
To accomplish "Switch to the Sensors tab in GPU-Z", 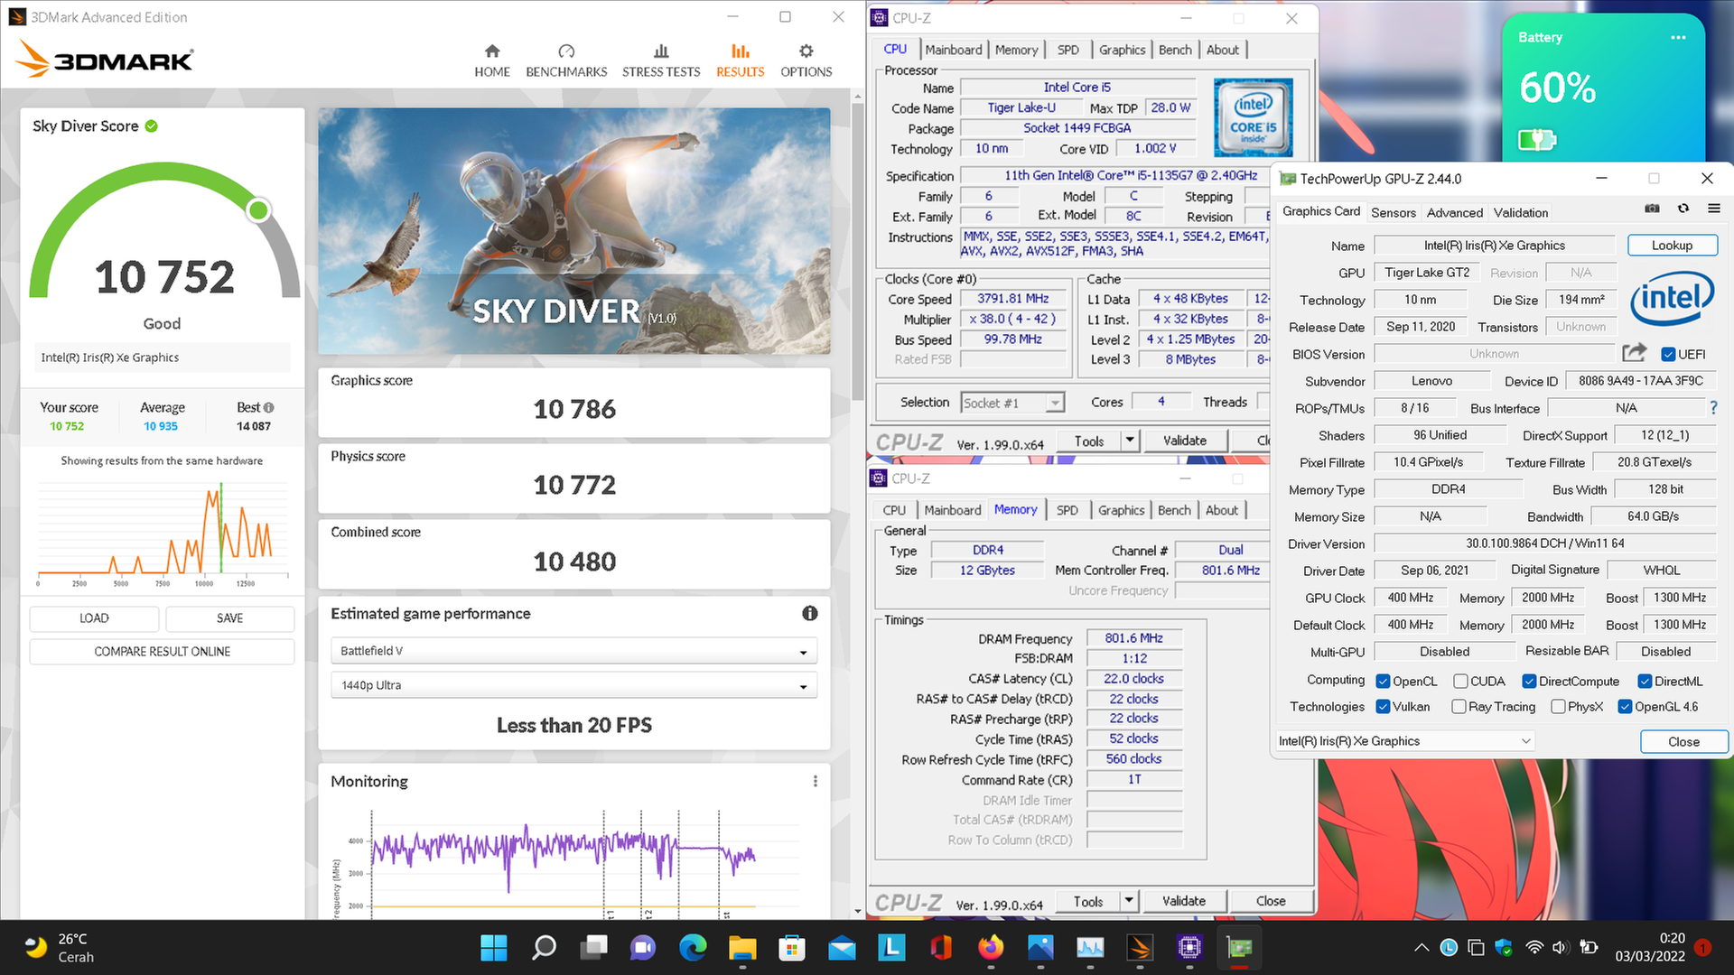I will point(1393,212).
